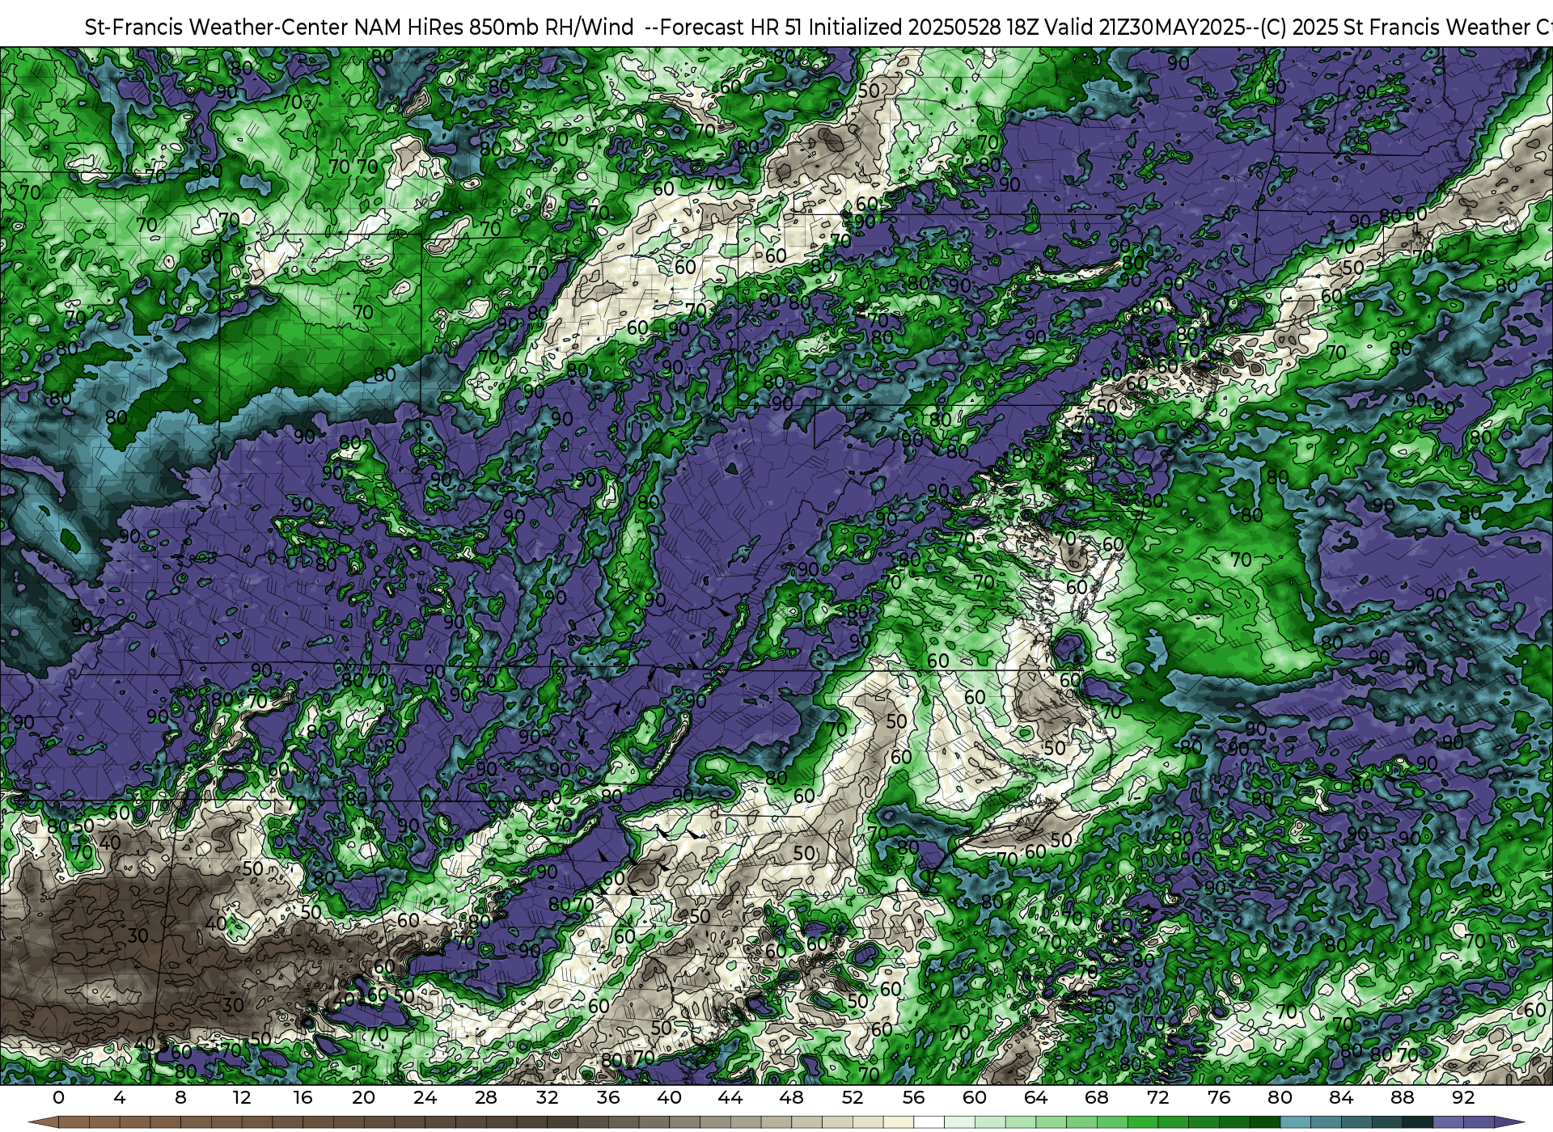Click the colorbar label '44'
Screen dimensions: 1553x1132
[x=730, y=1097]
